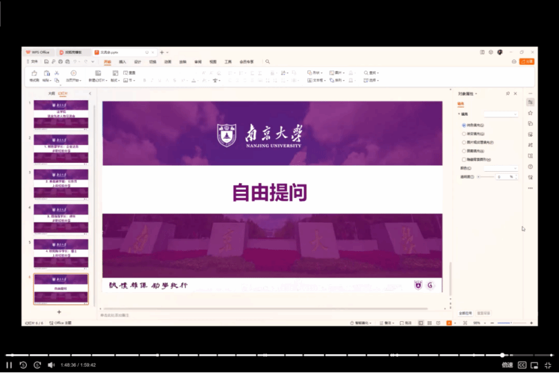Pause the video playback
The image size is (559, 373).
pyautogui.click(x=9, y=365)
